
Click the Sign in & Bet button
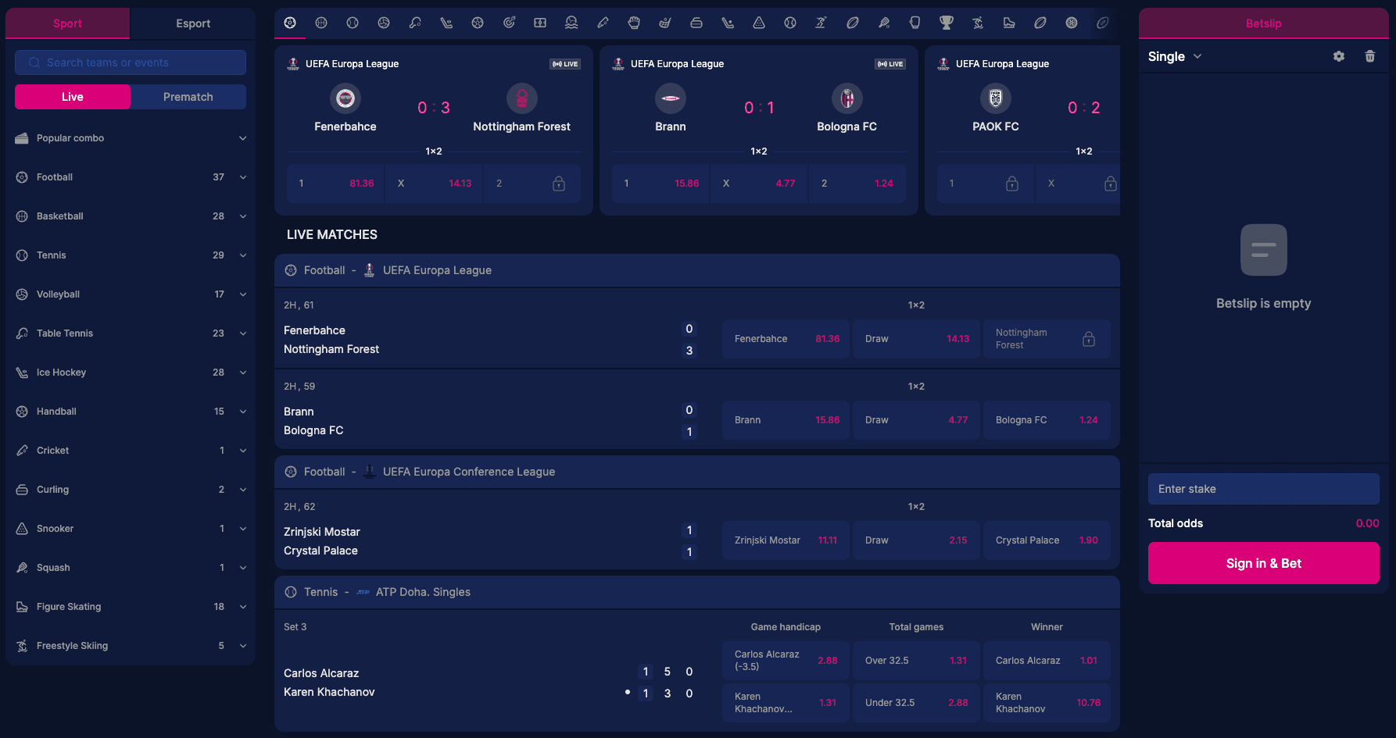tap(1263, 563)
